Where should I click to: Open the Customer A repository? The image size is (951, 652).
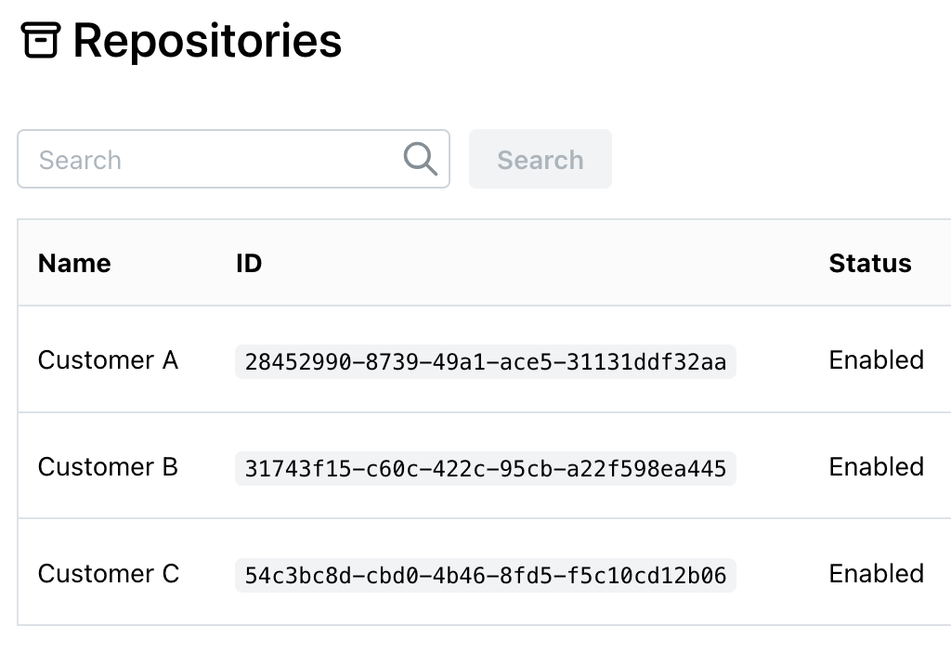[x=108, y=360]
